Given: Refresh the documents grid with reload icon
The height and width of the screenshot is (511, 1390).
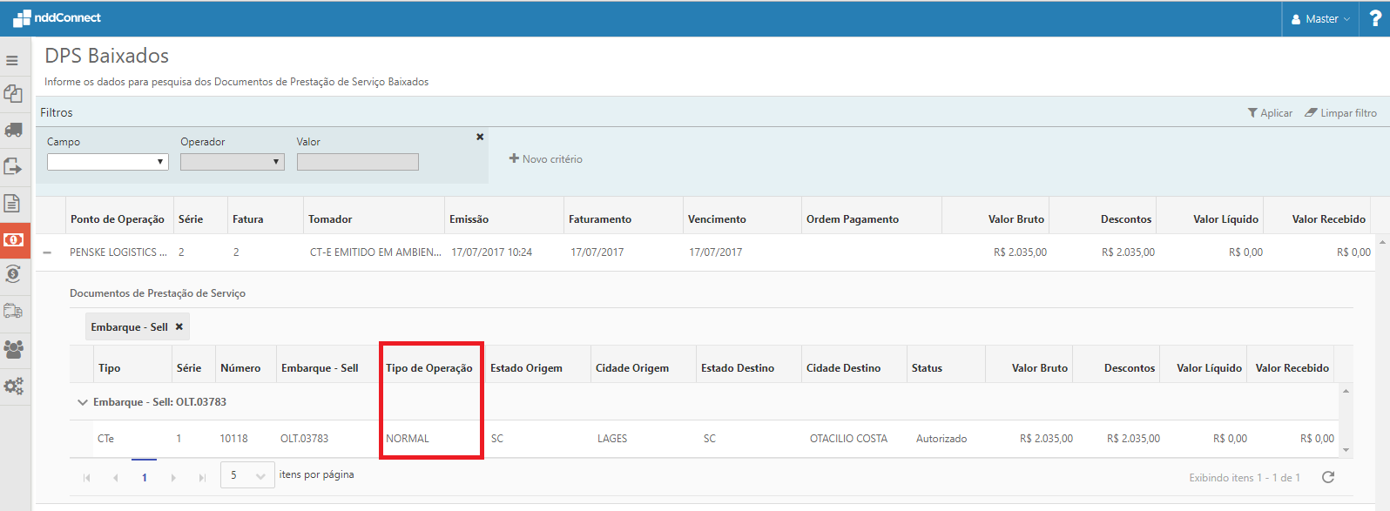Looking at the screenshot, I should 1328,477.
